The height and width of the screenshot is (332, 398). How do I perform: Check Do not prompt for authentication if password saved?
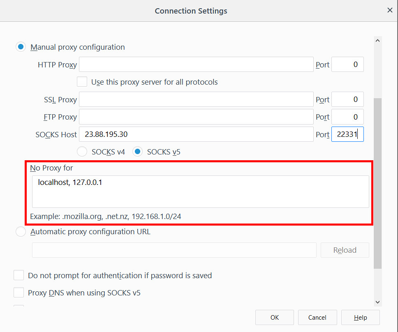click(x=19, y=275)
